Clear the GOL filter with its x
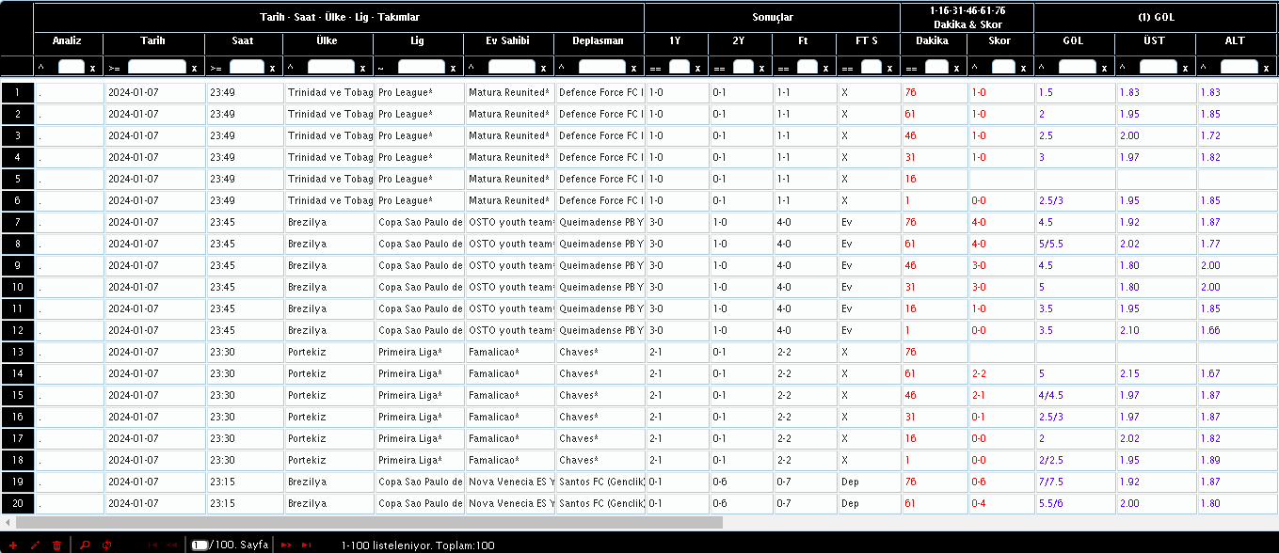1279x553 pixels. pos(1105,68)
